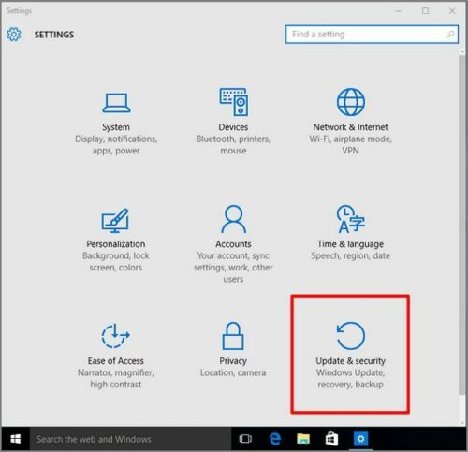Click the Devices label
468x452 pixels.
click(x=233, y=127)
